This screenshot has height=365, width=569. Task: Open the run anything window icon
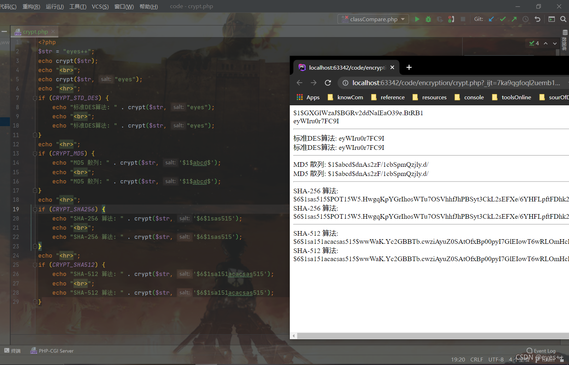552,19
